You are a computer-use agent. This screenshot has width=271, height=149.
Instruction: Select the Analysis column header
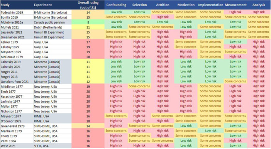pyautogui.click(x=259, y=5)
